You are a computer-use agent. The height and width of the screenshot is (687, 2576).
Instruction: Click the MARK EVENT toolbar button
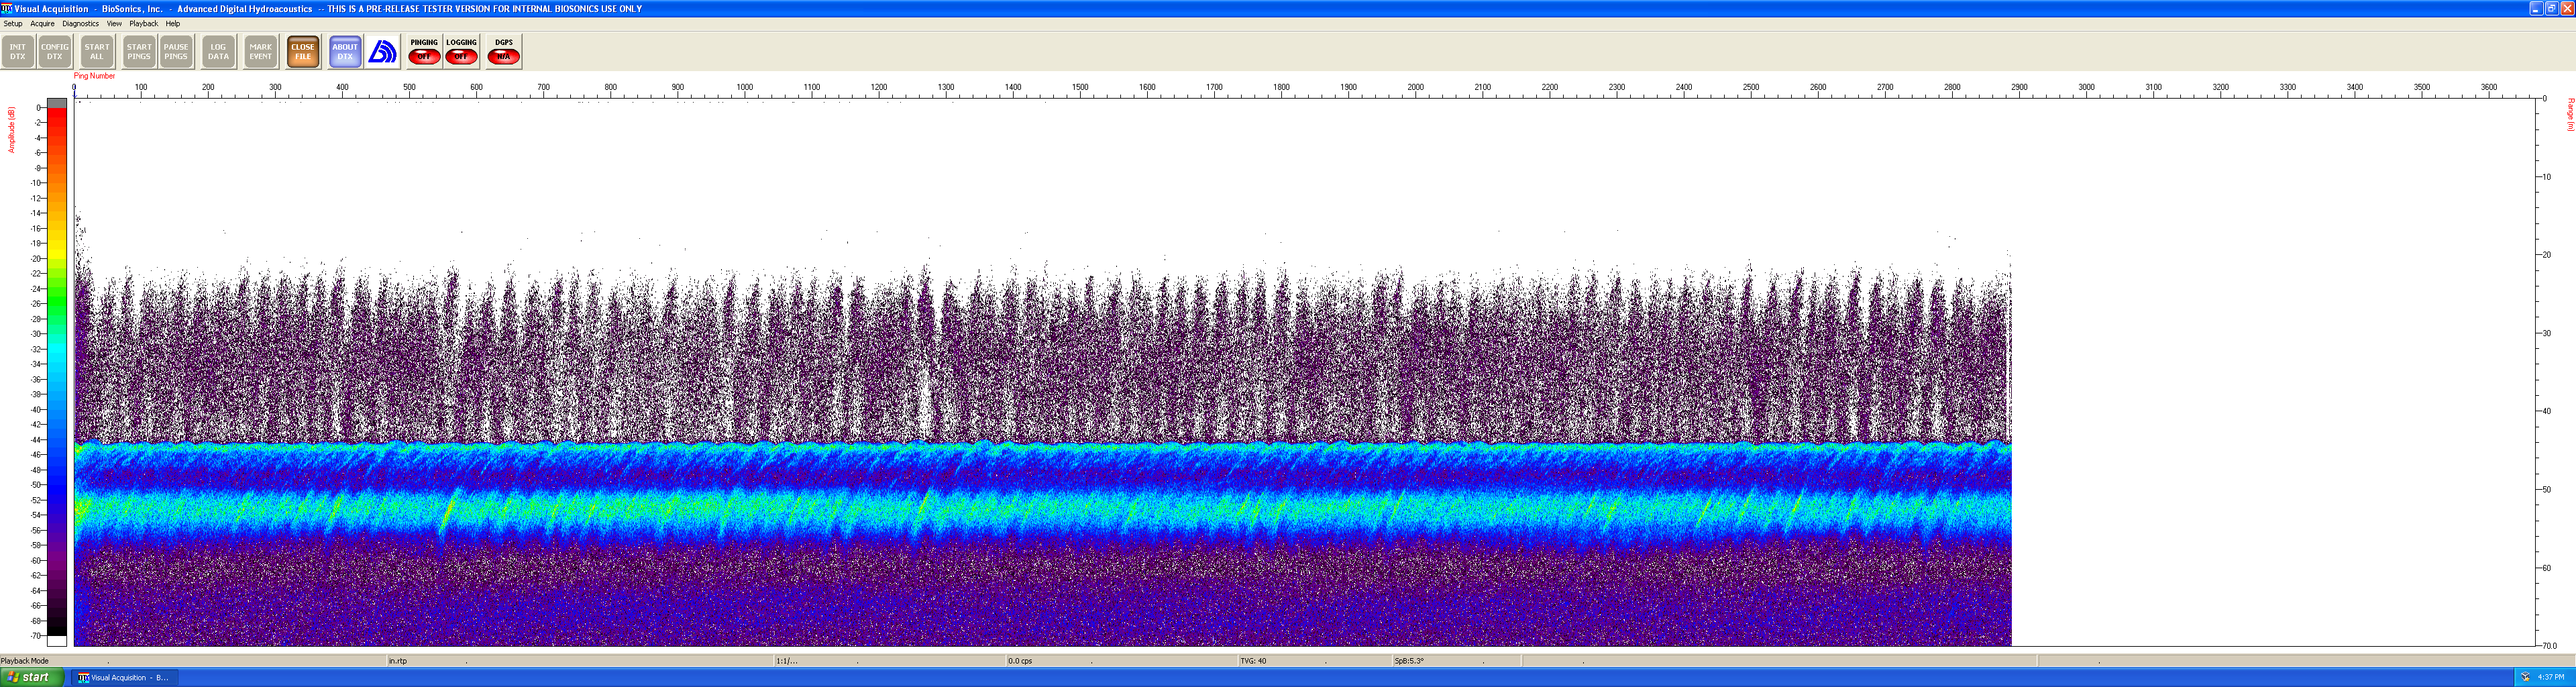(260, 52)
